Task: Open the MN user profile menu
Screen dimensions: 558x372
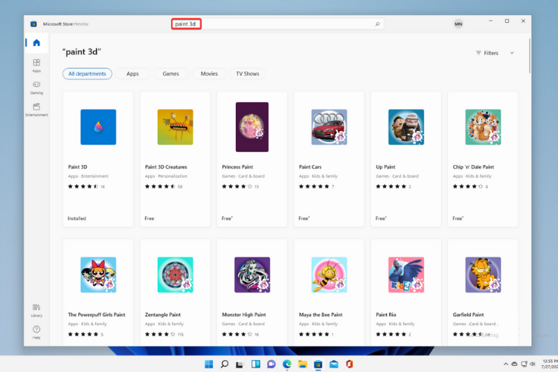Action: (458, 24)
